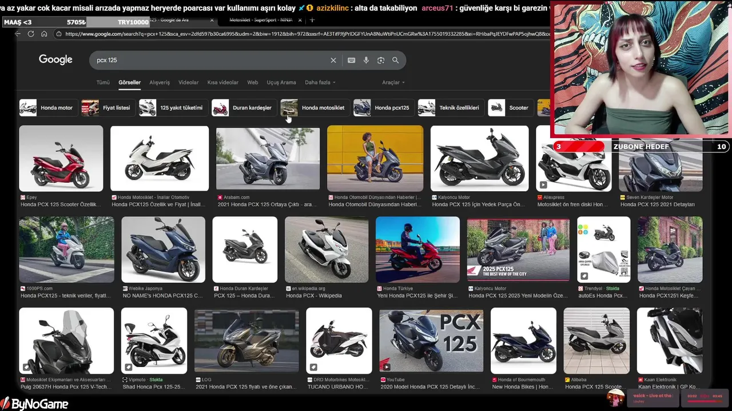Open a new browser tab with plus
The width and height of the screenshot is (732, 411).
pyautogui.click(x=312, y=20)
